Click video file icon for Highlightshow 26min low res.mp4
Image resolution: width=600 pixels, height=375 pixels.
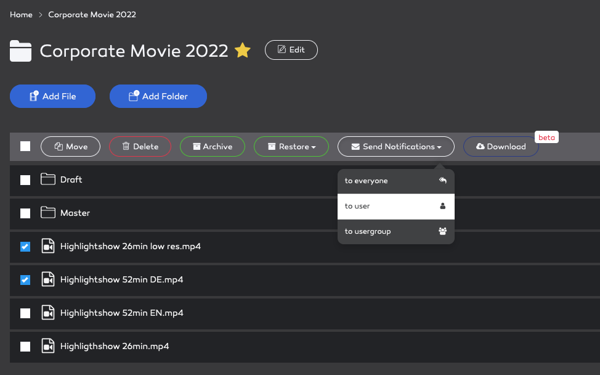48,246
